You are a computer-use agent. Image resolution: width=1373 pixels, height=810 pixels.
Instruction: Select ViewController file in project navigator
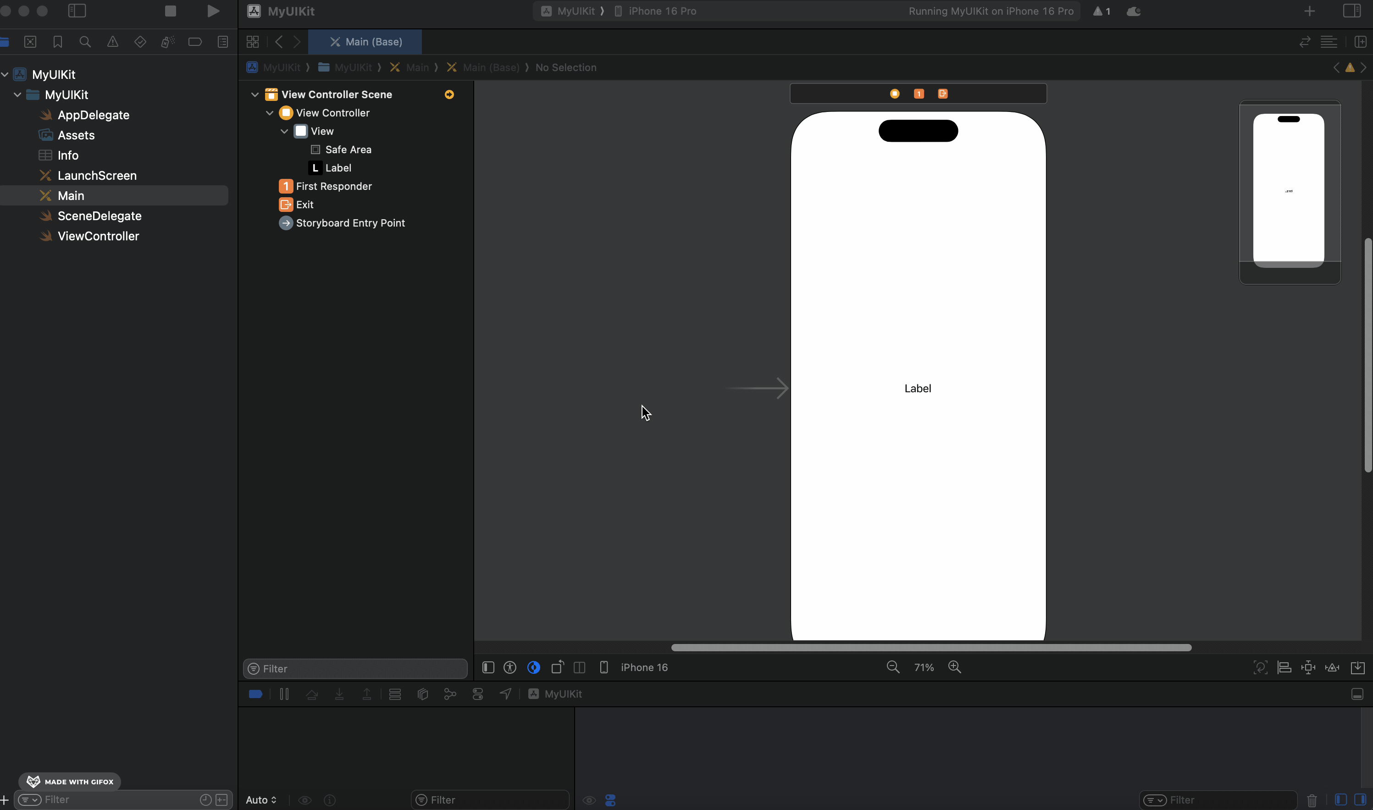coord(98,236)
